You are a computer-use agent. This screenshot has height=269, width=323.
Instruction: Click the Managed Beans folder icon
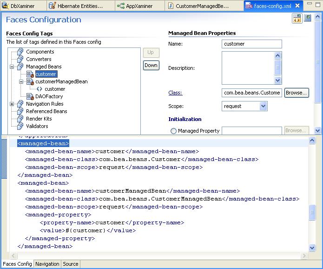point(20,67)
